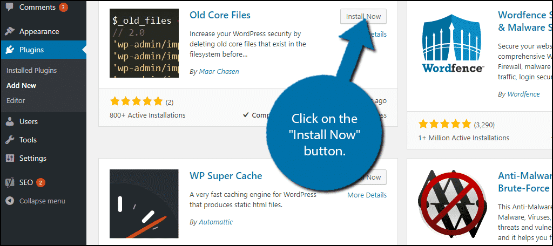
Task: Click the WP Super Cache thumbnail
Action: click(144, 204)
